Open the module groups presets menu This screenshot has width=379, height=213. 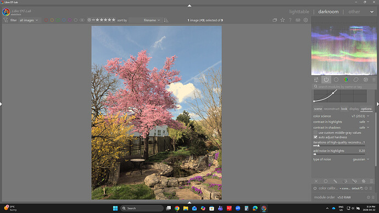(374, 80)
